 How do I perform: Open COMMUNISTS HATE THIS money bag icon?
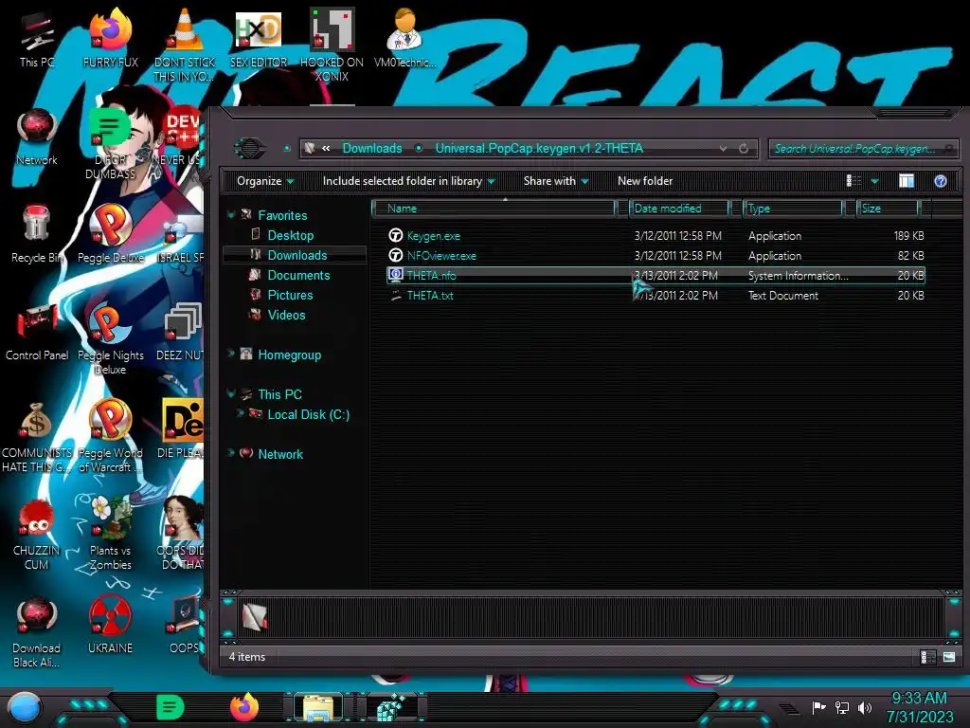pyautogui.click(x=37, y=437)
